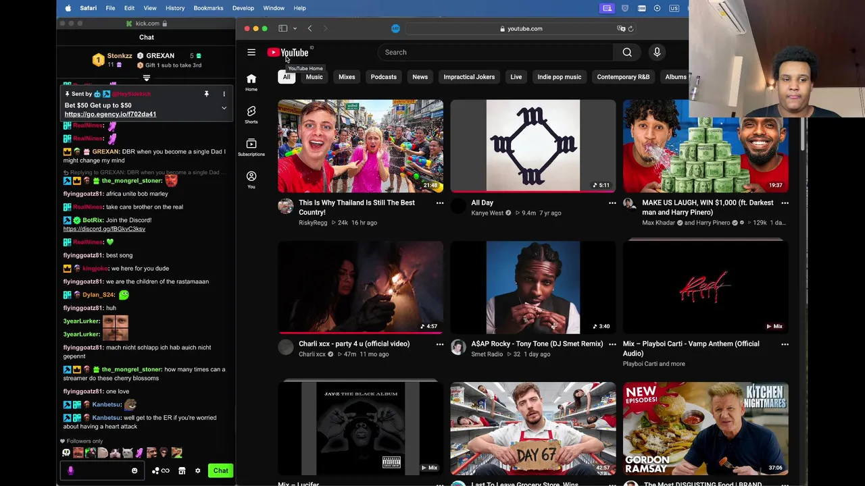The width and height of the screenshot is (865, 486).
Task: Click GREXAN username in gift leaderboard
Action: click(x=160, y=56)
